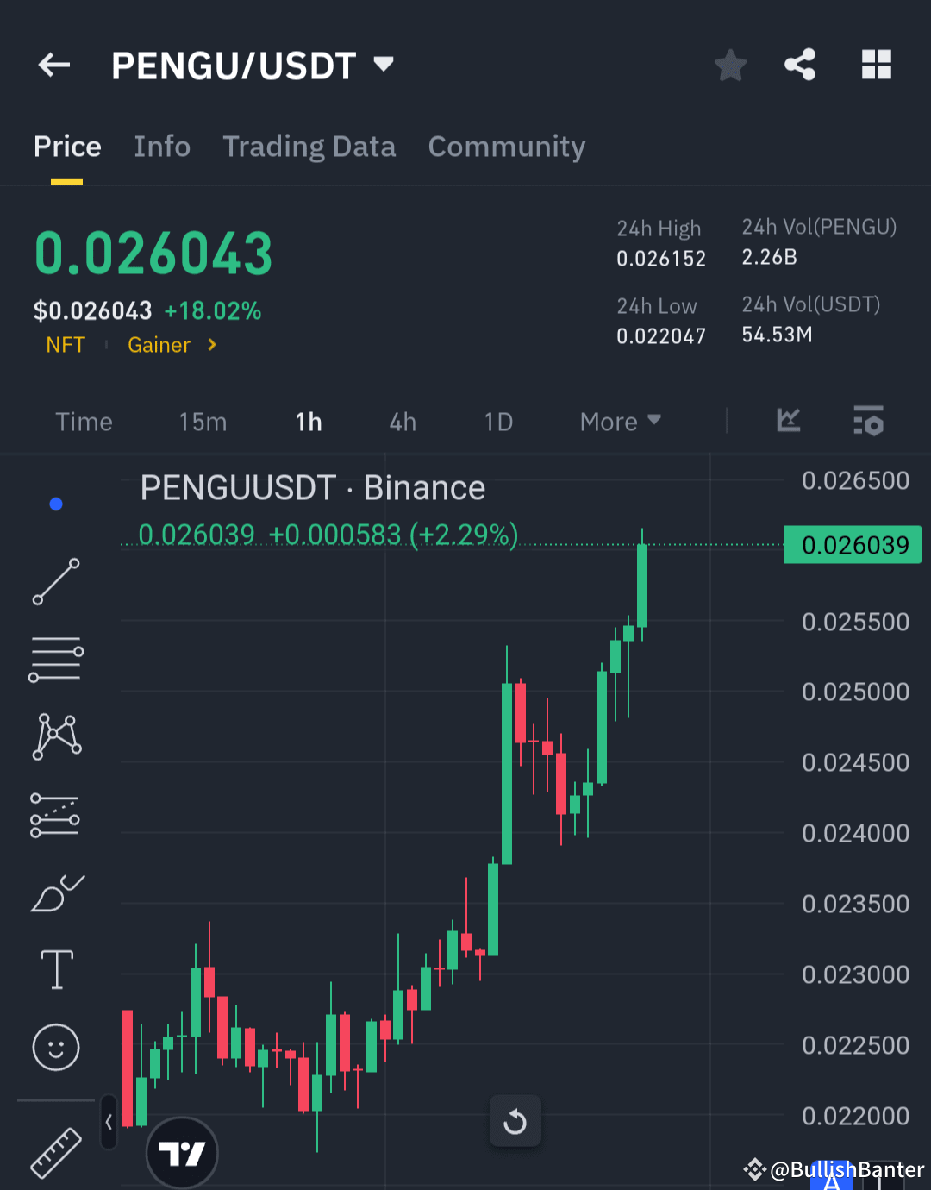The height and width of the screenshot is (1190, 931).
Task: Select the text annotation tool
Action: pyautogui.click(x=55, y=969)
